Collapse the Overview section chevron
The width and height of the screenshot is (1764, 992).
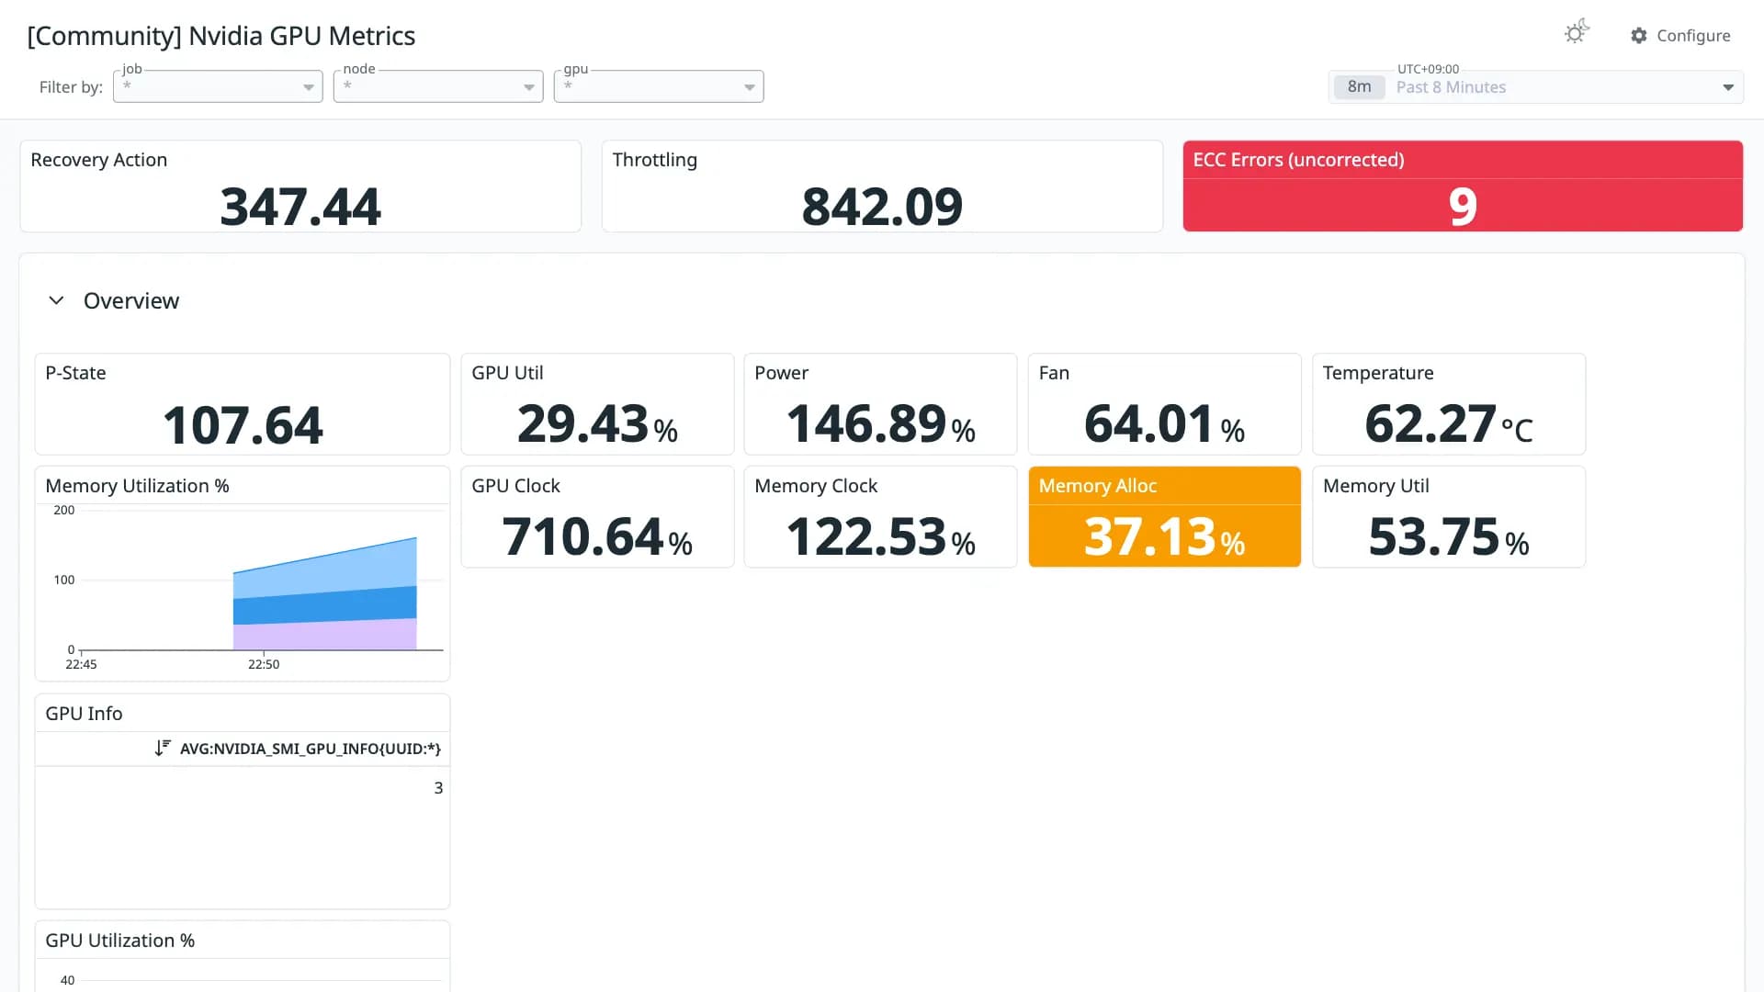(x=56, y=300)
